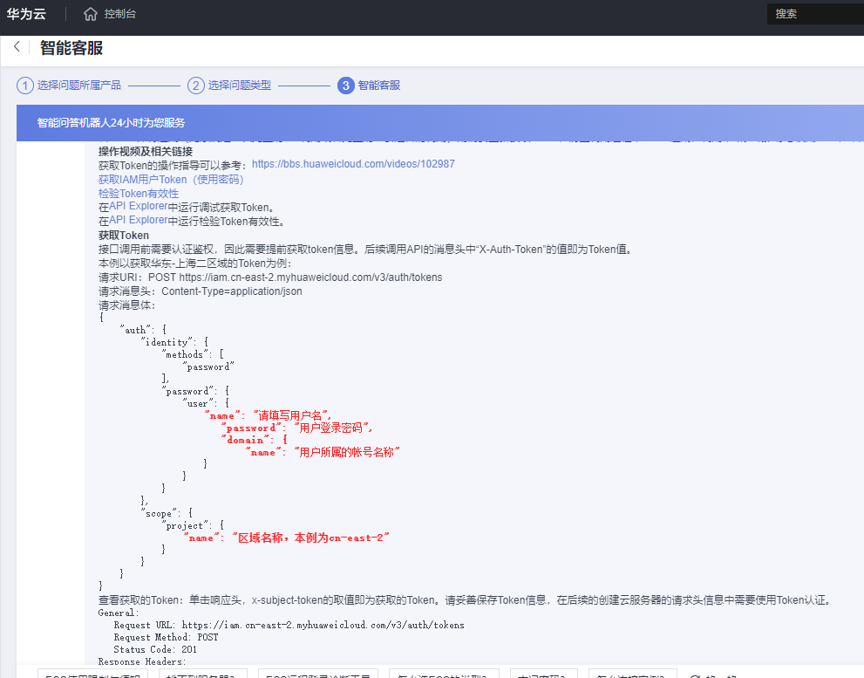864x678 pixels.
Task: Go back using the arrow beside 智能客服
Action: 17,47
